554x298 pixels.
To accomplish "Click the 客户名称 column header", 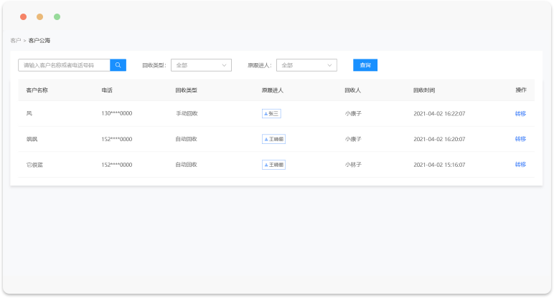I will coord(37,90).
